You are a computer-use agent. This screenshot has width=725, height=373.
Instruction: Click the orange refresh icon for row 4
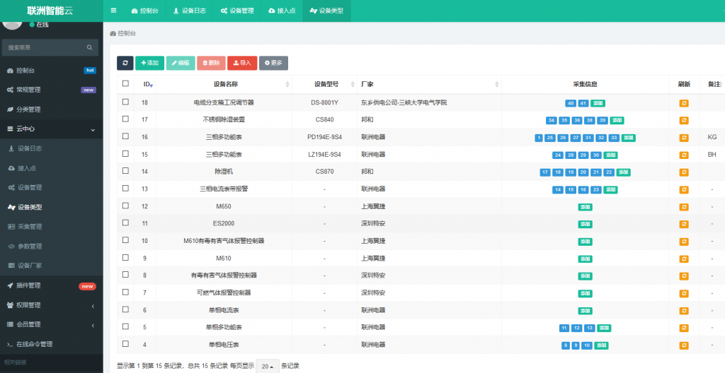point(684,345)
